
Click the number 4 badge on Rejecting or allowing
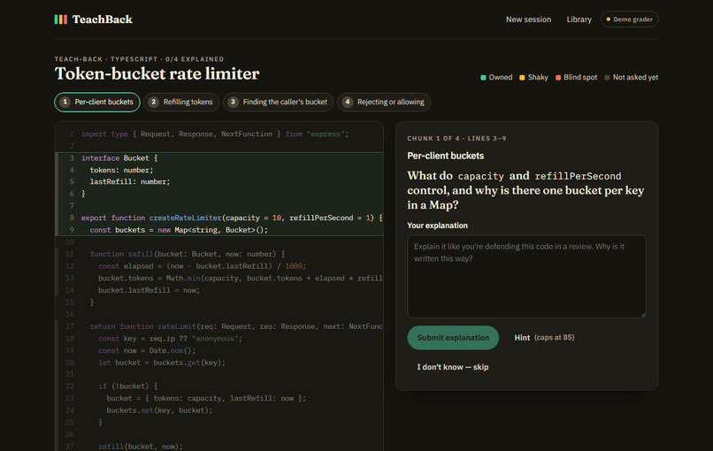pyautogui.click(x=348, y=102)
